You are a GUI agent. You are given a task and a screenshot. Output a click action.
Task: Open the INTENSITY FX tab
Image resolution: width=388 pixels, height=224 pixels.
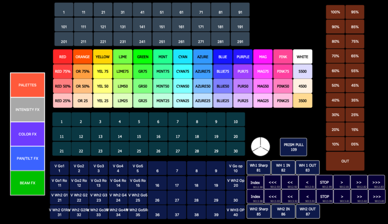pyautogui.click(x=27, y=110)
